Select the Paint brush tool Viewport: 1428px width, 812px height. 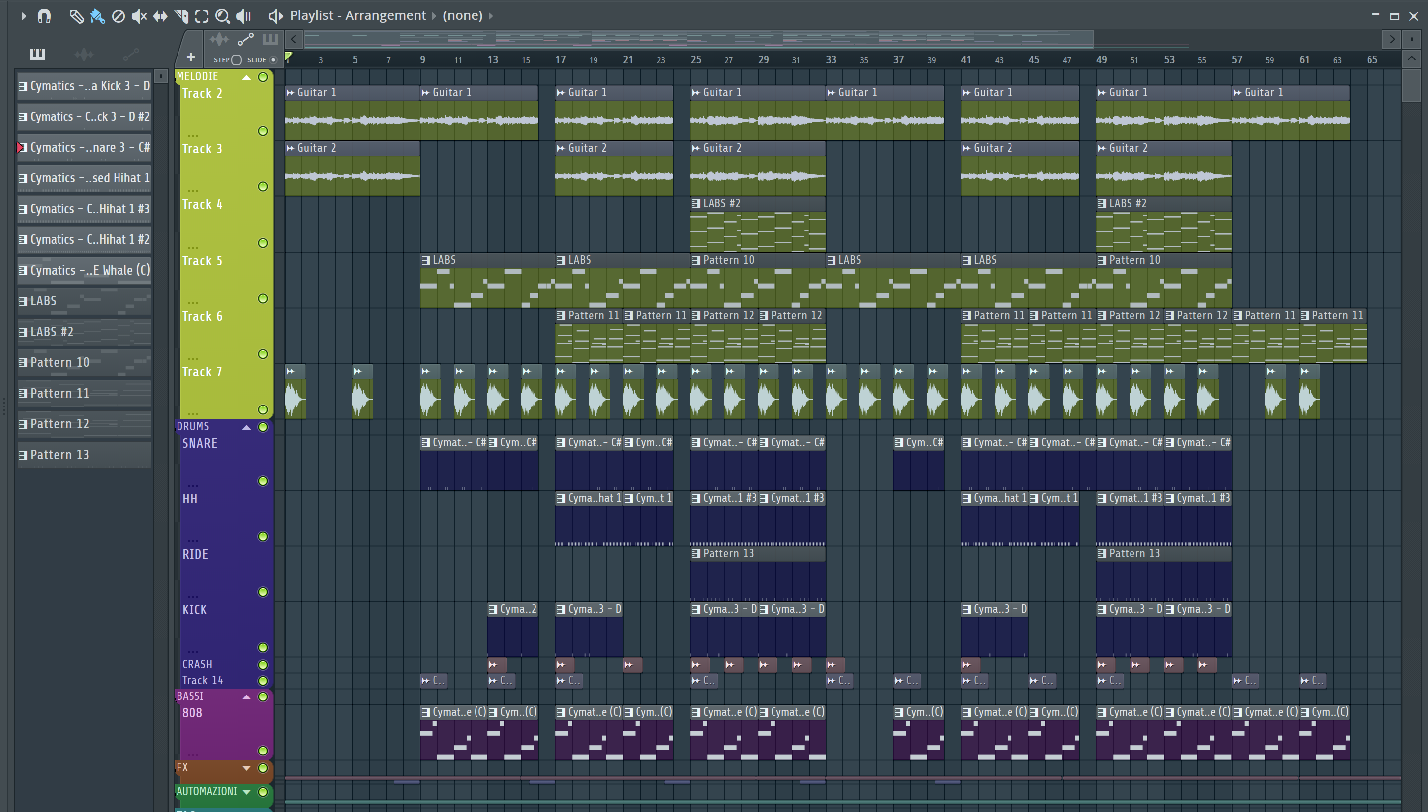pos(97,16)
